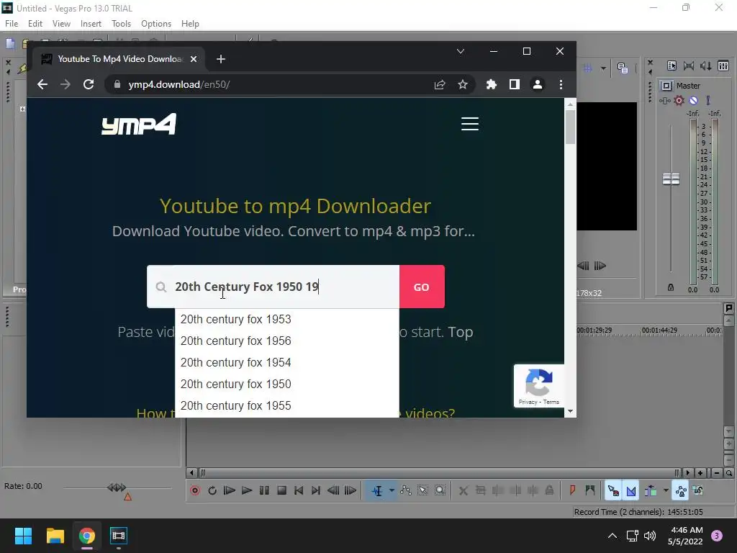Open the File menu in Vegas Pro

(x=12, y=24)
